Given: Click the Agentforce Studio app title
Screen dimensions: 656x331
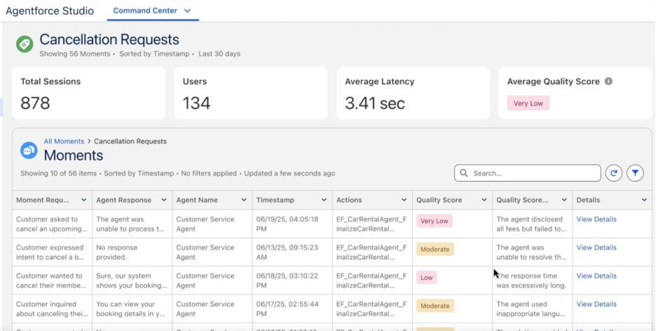Looking at the screenshot, I should tap(49, 11).
